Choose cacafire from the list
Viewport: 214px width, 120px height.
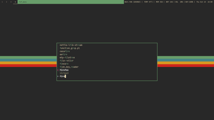[x=65, y=51]
